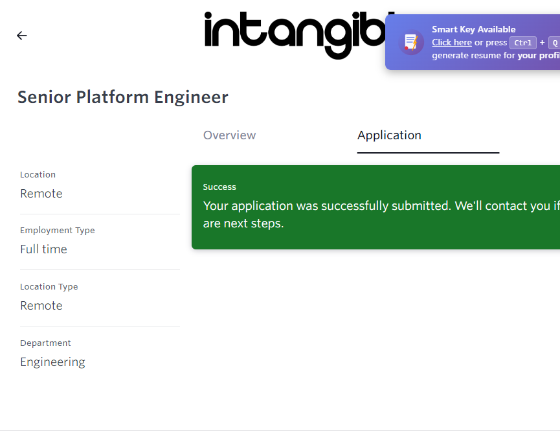
Task: Click the Senior Platform Engineer heading
Action: point(123,97)
